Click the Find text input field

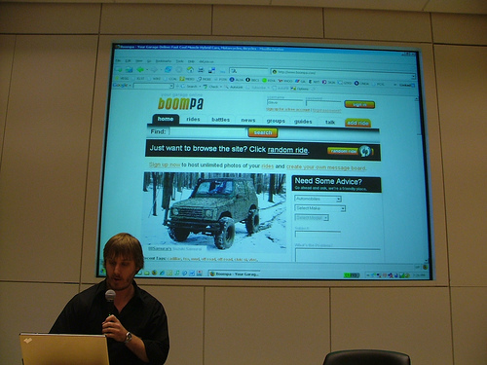[207, 131]
